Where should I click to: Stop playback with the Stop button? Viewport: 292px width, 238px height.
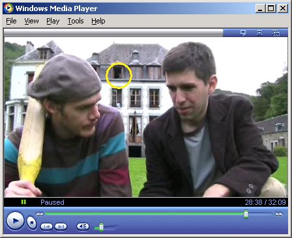[x=32, y=222]
